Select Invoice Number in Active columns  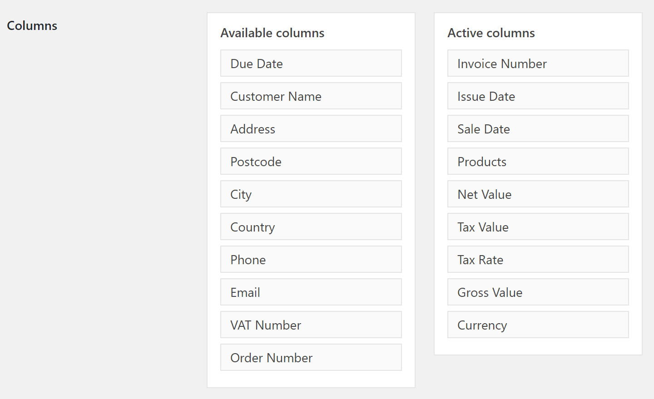[538, 64]
